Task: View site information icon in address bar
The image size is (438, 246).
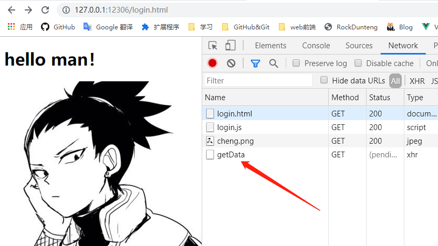Action: (x=66, y=10)
